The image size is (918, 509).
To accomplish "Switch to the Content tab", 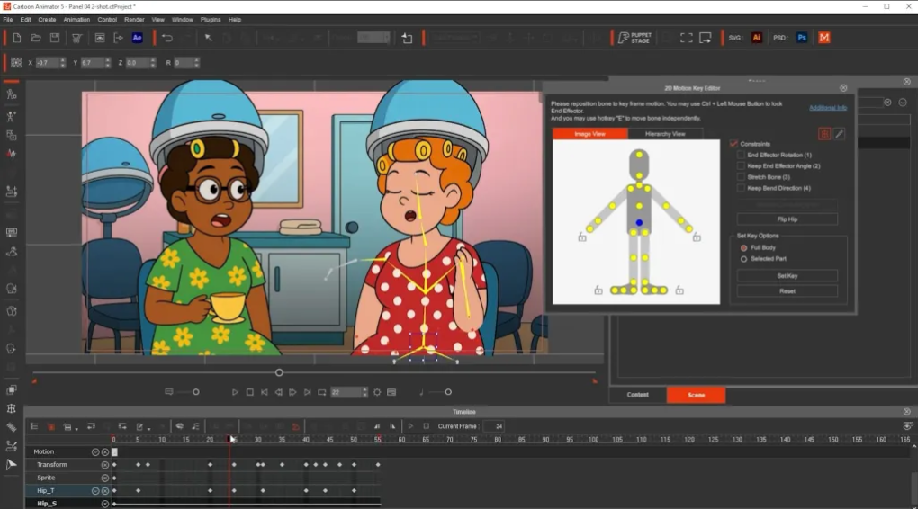I will 637,395.
